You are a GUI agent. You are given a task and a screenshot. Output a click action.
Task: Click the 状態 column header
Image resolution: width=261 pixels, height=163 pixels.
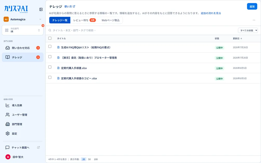[x=217, y=38]
